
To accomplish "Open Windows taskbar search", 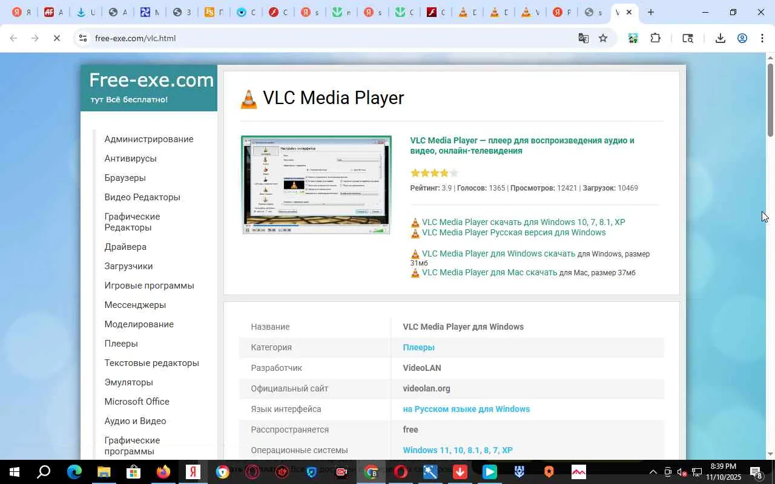I will pyautogui.click(x=44, y=472).
